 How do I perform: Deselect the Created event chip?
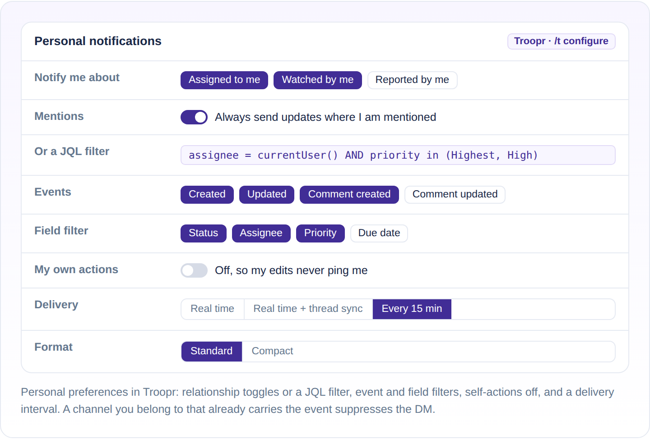207,195
